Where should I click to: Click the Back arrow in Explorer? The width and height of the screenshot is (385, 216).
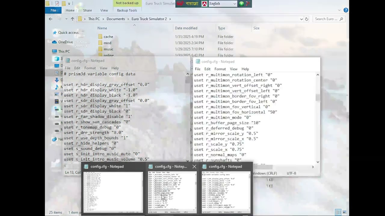tap(51, 19)
